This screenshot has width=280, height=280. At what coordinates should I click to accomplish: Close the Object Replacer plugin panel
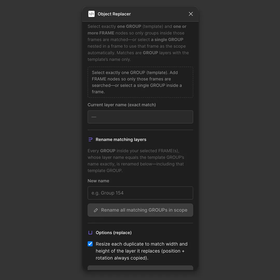click(191, 14)
